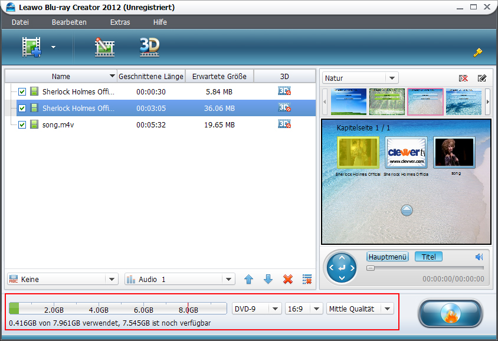Click the 3D settings toolbar icon

(150, 47)
